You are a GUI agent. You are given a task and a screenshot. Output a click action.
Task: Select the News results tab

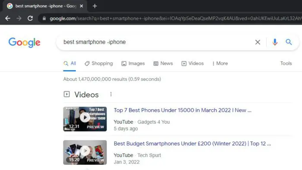pos(163,63)
